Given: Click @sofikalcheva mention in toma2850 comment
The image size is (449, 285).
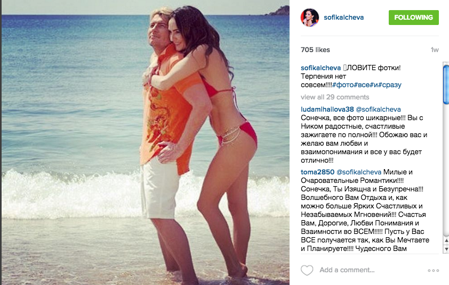Looking at the screenshot, I should (359, 172).
